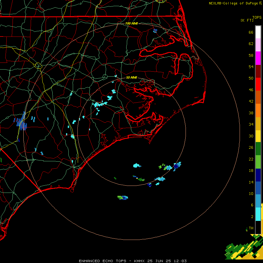Select the bright red legend swatch
The width and height of the screenshot is (263, 263).
258,84
